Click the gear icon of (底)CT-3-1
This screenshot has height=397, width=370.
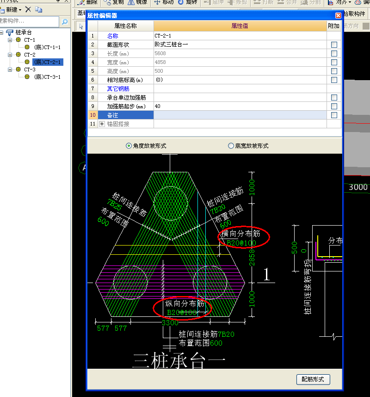pyautogui.click(x=27, y=77)
